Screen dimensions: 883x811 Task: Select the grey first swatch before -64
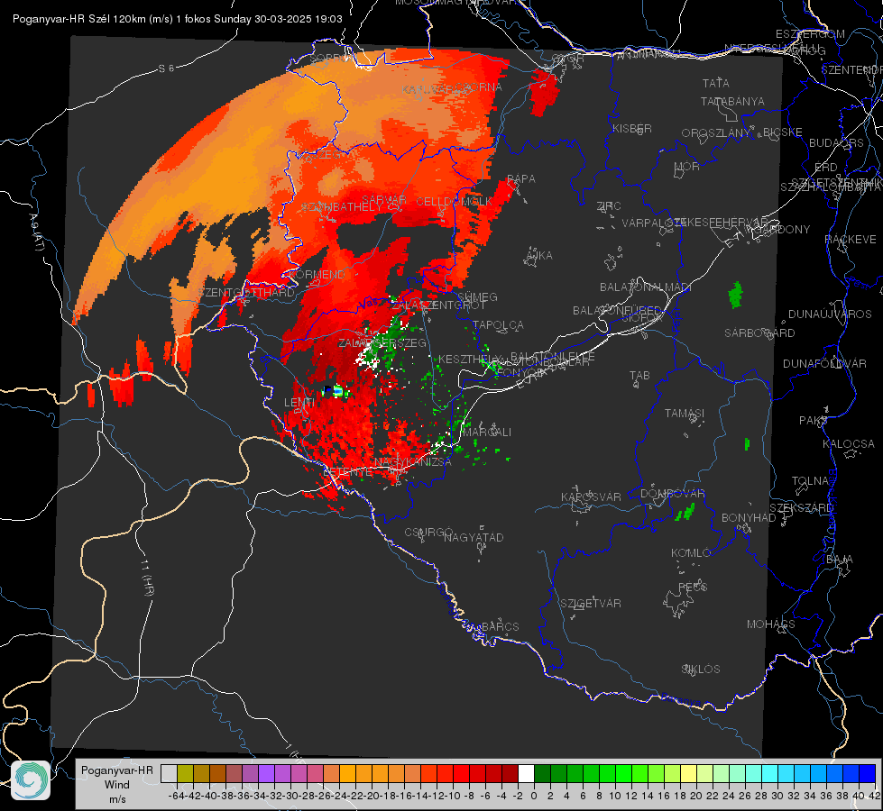[169, 774]
